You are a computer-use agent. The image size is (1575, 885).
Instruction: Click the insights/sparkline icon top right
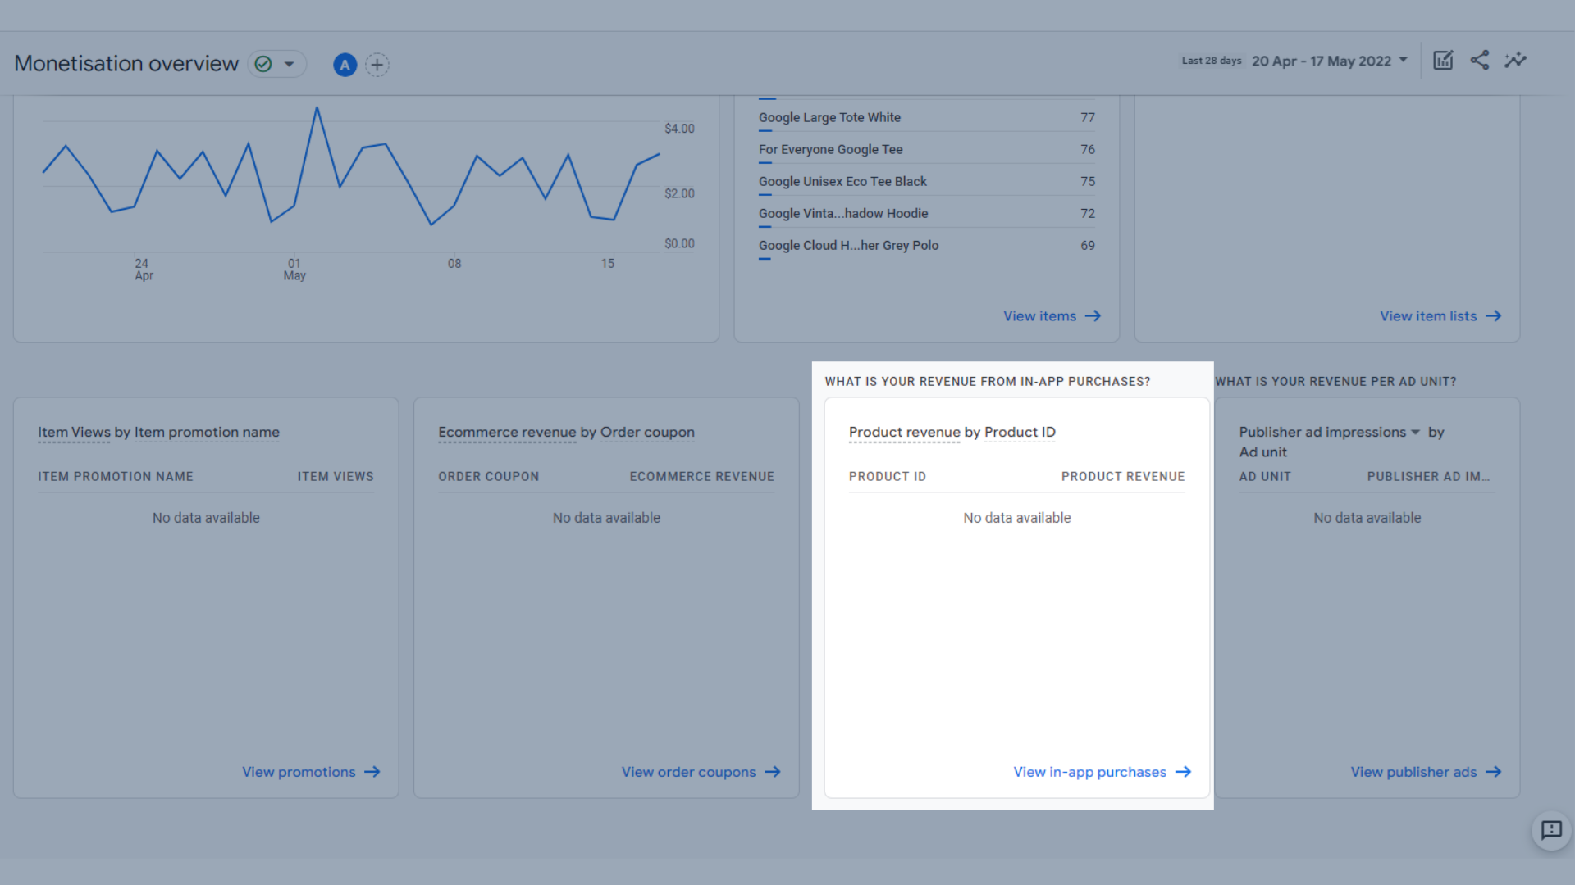click(1514, 61)
